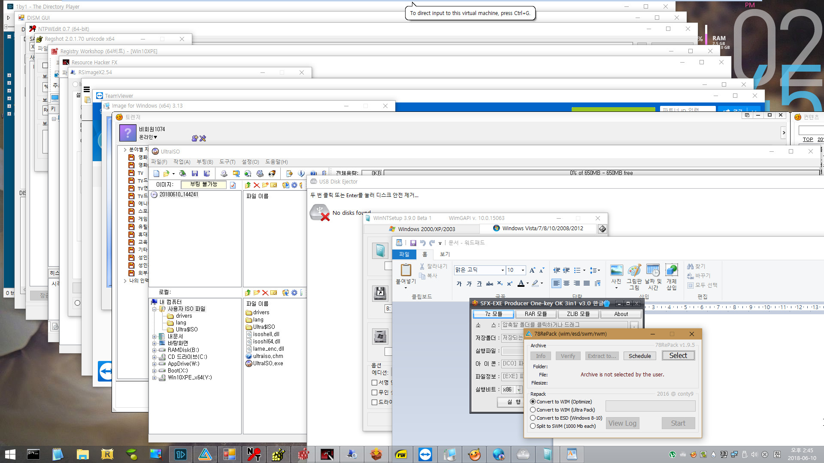Toggle Split to SWM 1000 Mb each option
Image resolution: width=824 pixels, height=463 pixels.
[x=533, y=426]
